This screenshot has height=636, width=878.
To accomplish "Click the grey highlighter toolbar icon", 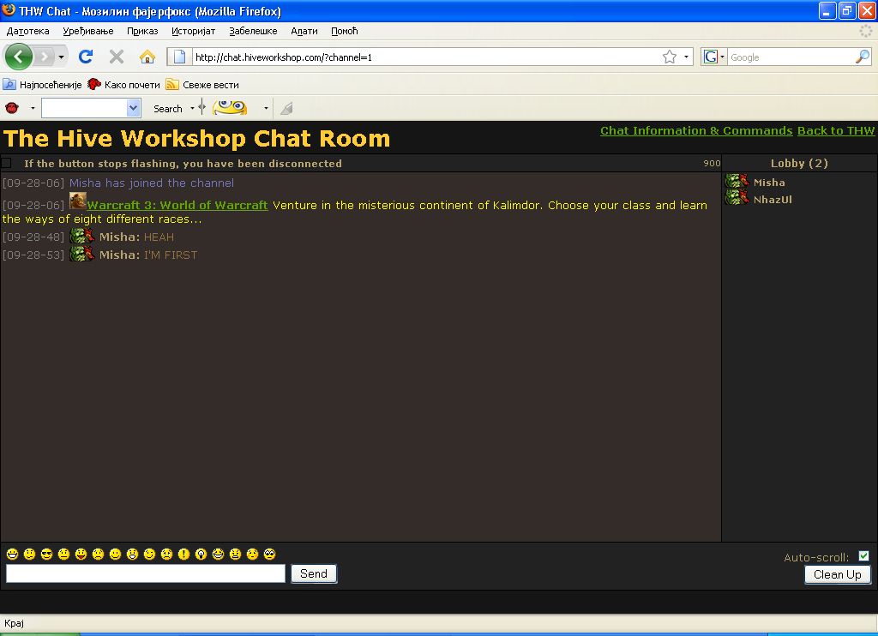I will (x=286, y=108).
